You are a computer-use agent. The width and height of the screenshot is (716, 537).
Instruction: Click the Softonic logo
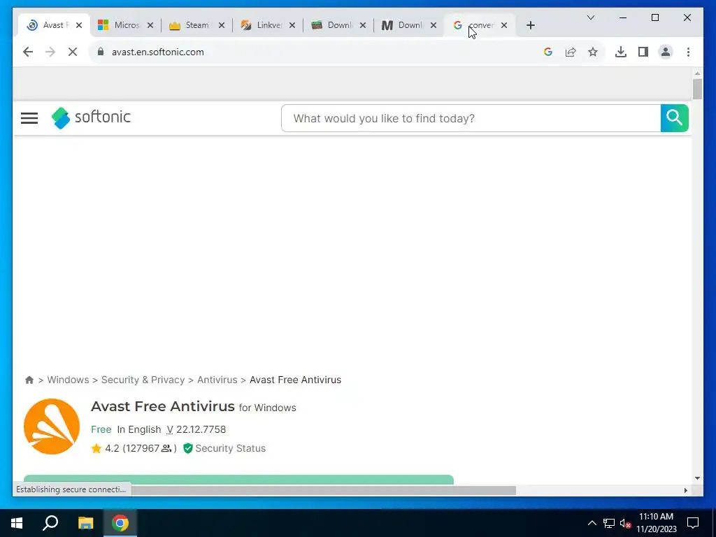coord(91,117)
